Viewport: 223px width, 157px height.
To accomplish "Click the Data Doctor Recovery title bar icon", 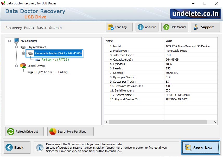I will (3, 3).
